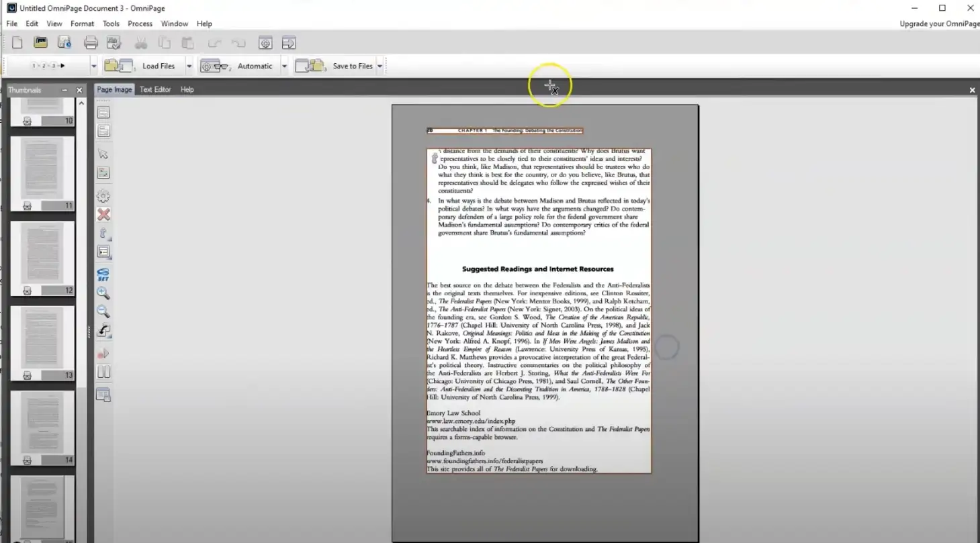
Task: Click the red X delete zone tool
Action: (x=103, y=215)
